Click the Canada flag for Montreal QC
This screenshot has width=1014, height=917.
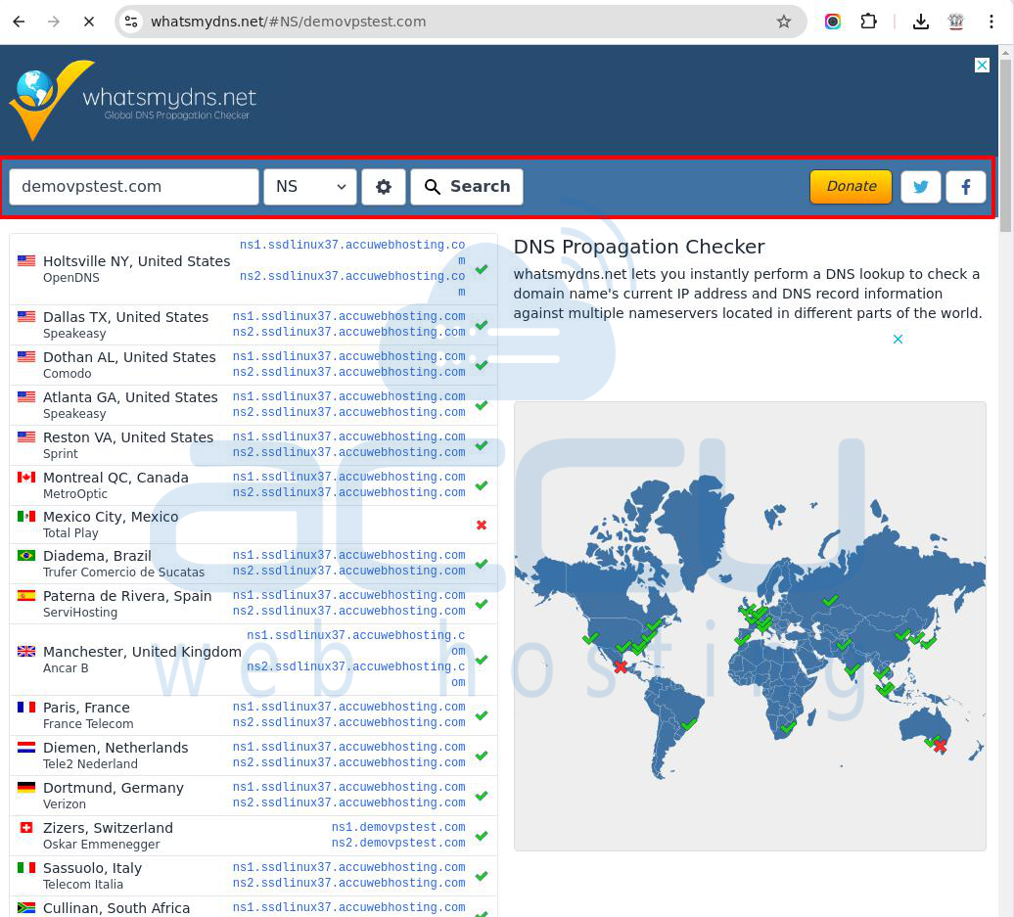point(26,478)
